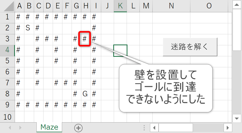This screenshot has height=133, width=242.
Task: Go to next sheet navigation arrow
Action: click(20, 128)
